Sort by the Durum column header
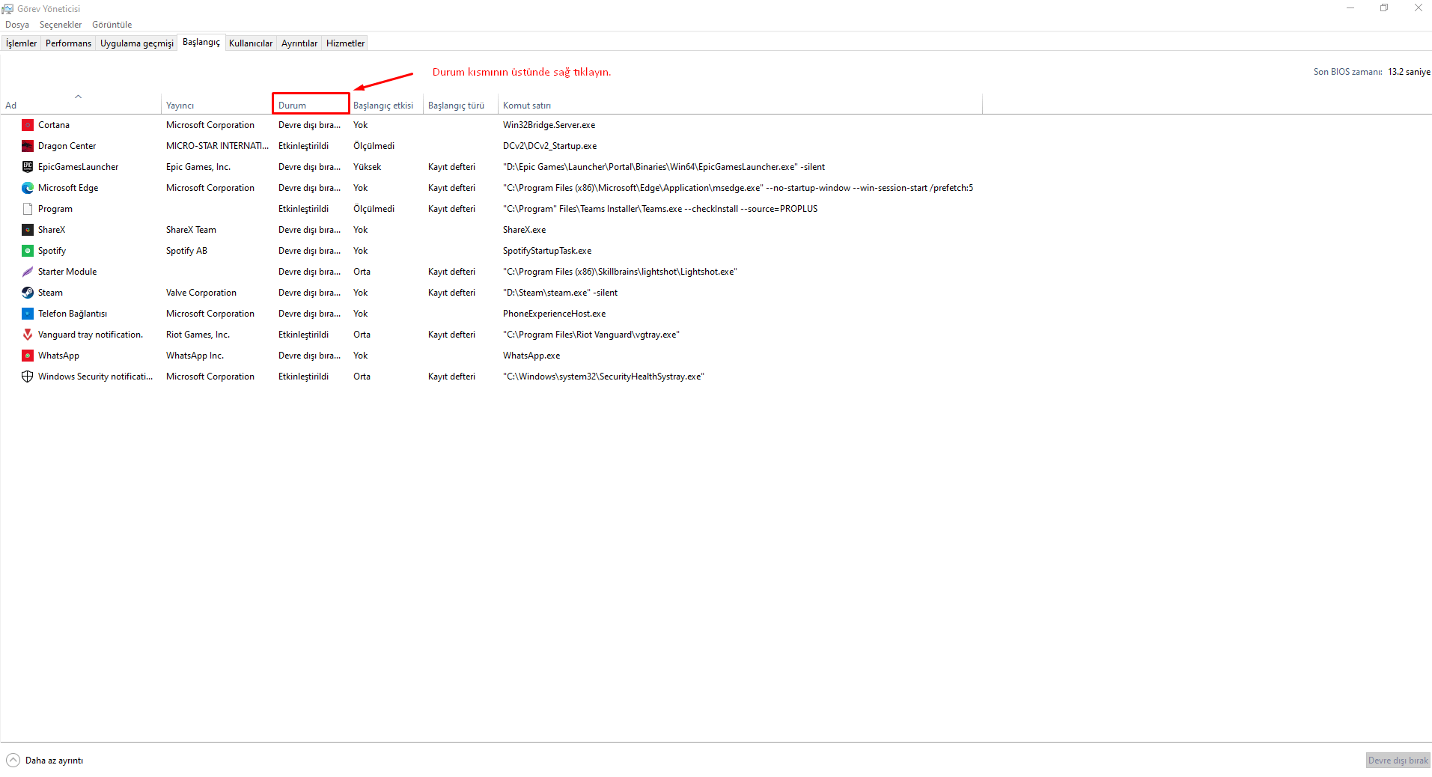1432x777 pixels. 311,106
